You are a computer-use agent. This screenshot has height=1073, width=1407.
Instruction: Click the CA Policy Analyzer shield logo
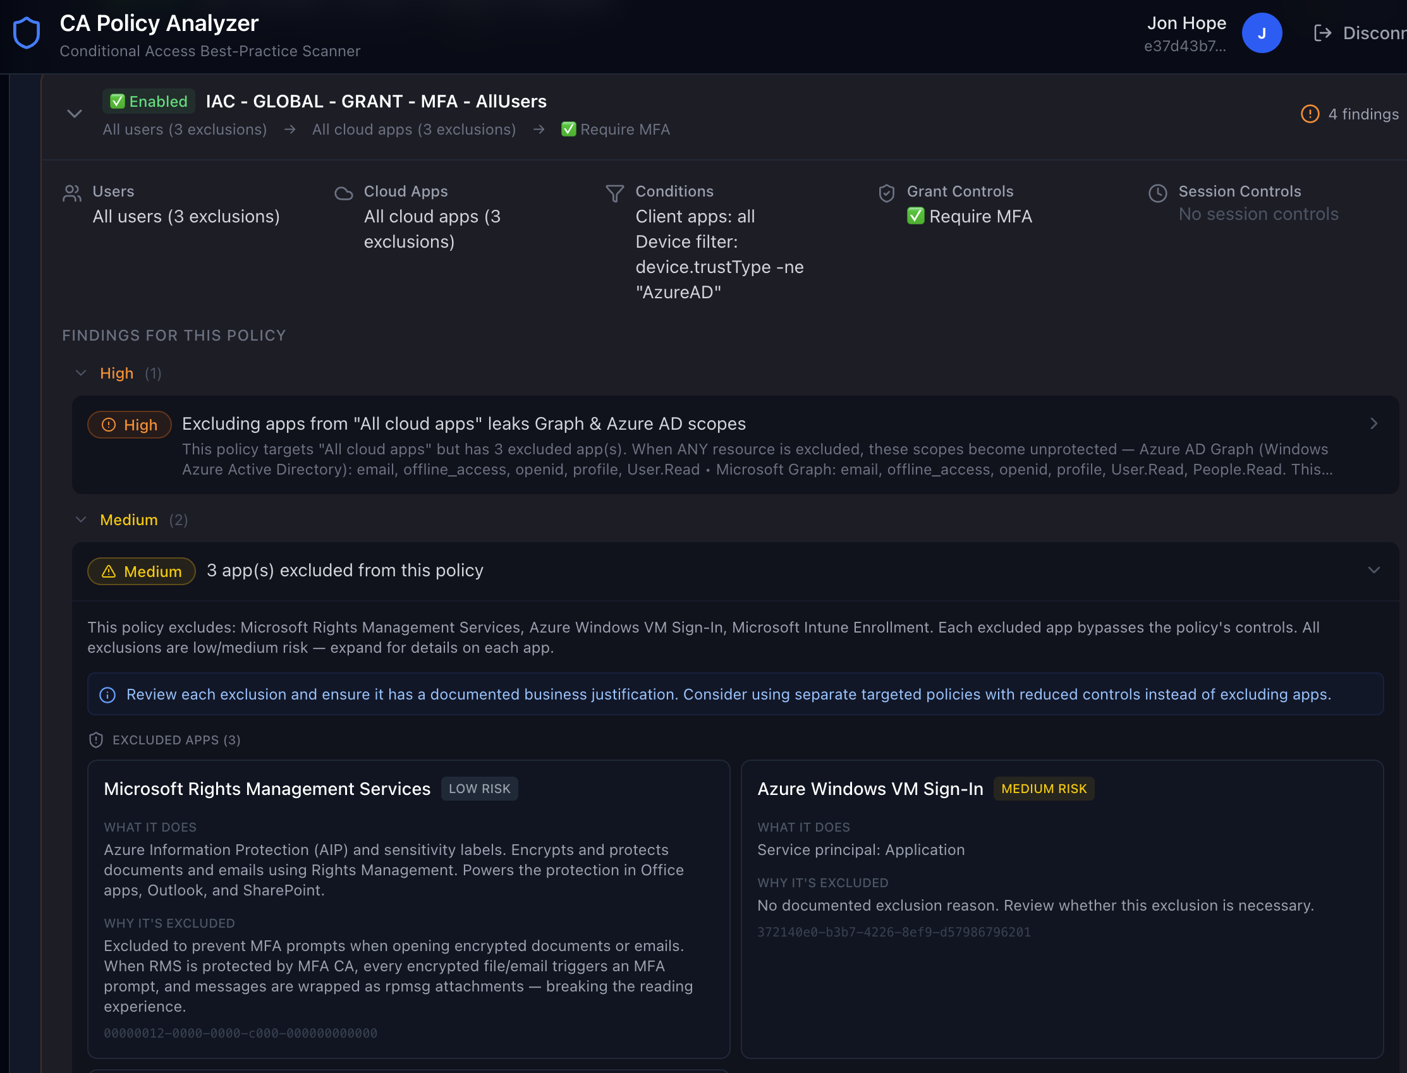27,33
